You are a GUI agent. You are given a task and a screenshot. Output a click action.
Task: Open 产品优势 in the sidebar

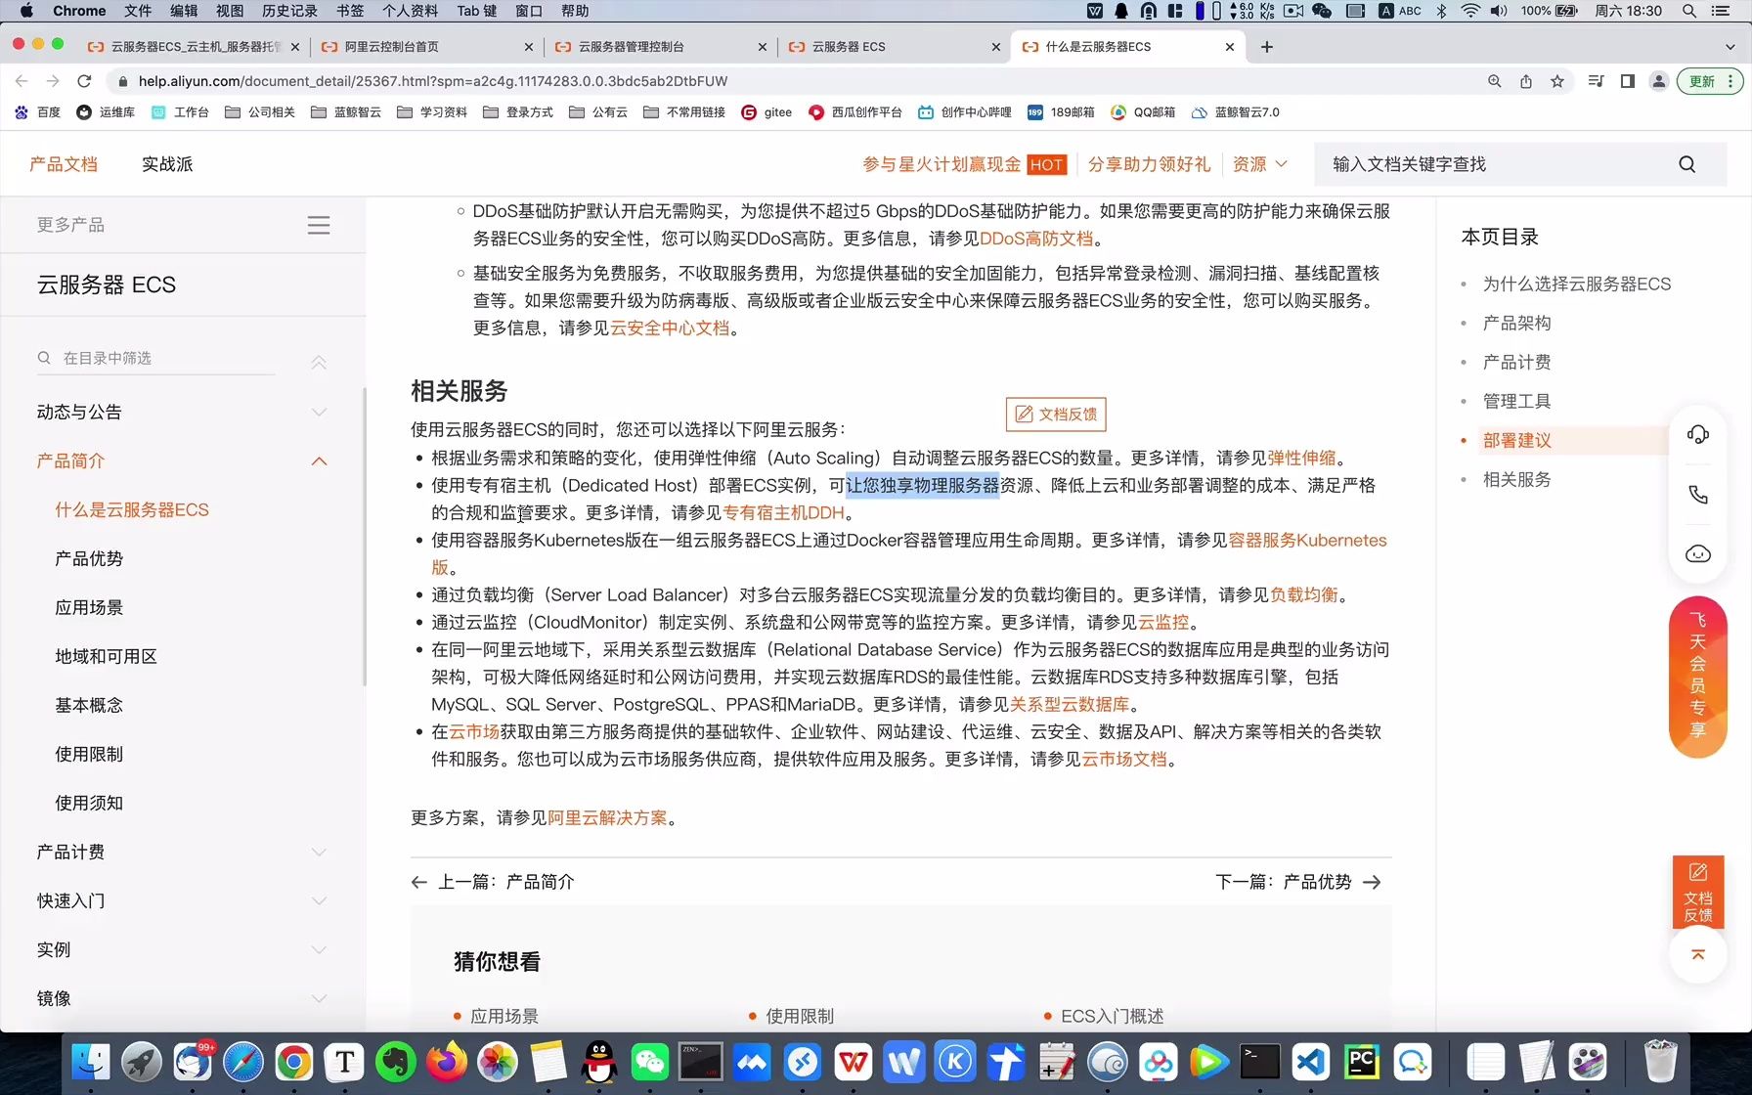89,558
